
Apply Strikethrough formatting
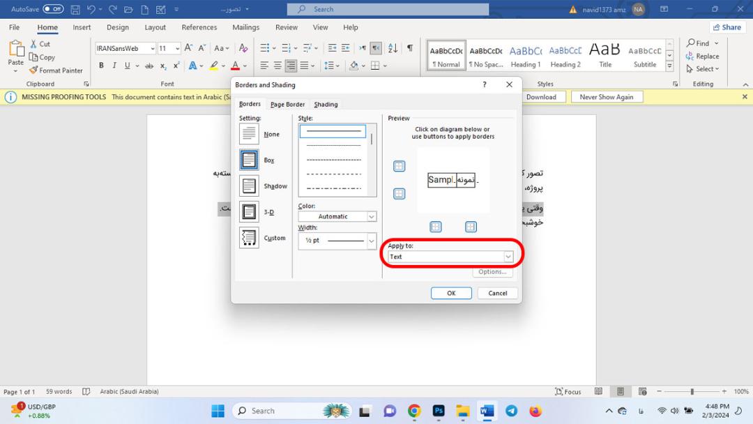coord(149,66)
